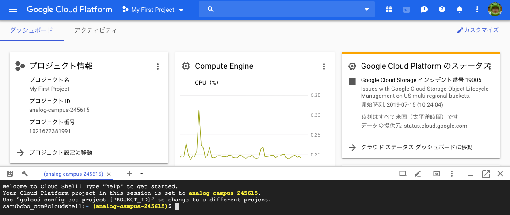Image resolution: width=510 pixels, height=215 pixels.
Task: Click the terminal command prompt cursor
Action: (x=177, y=206)
